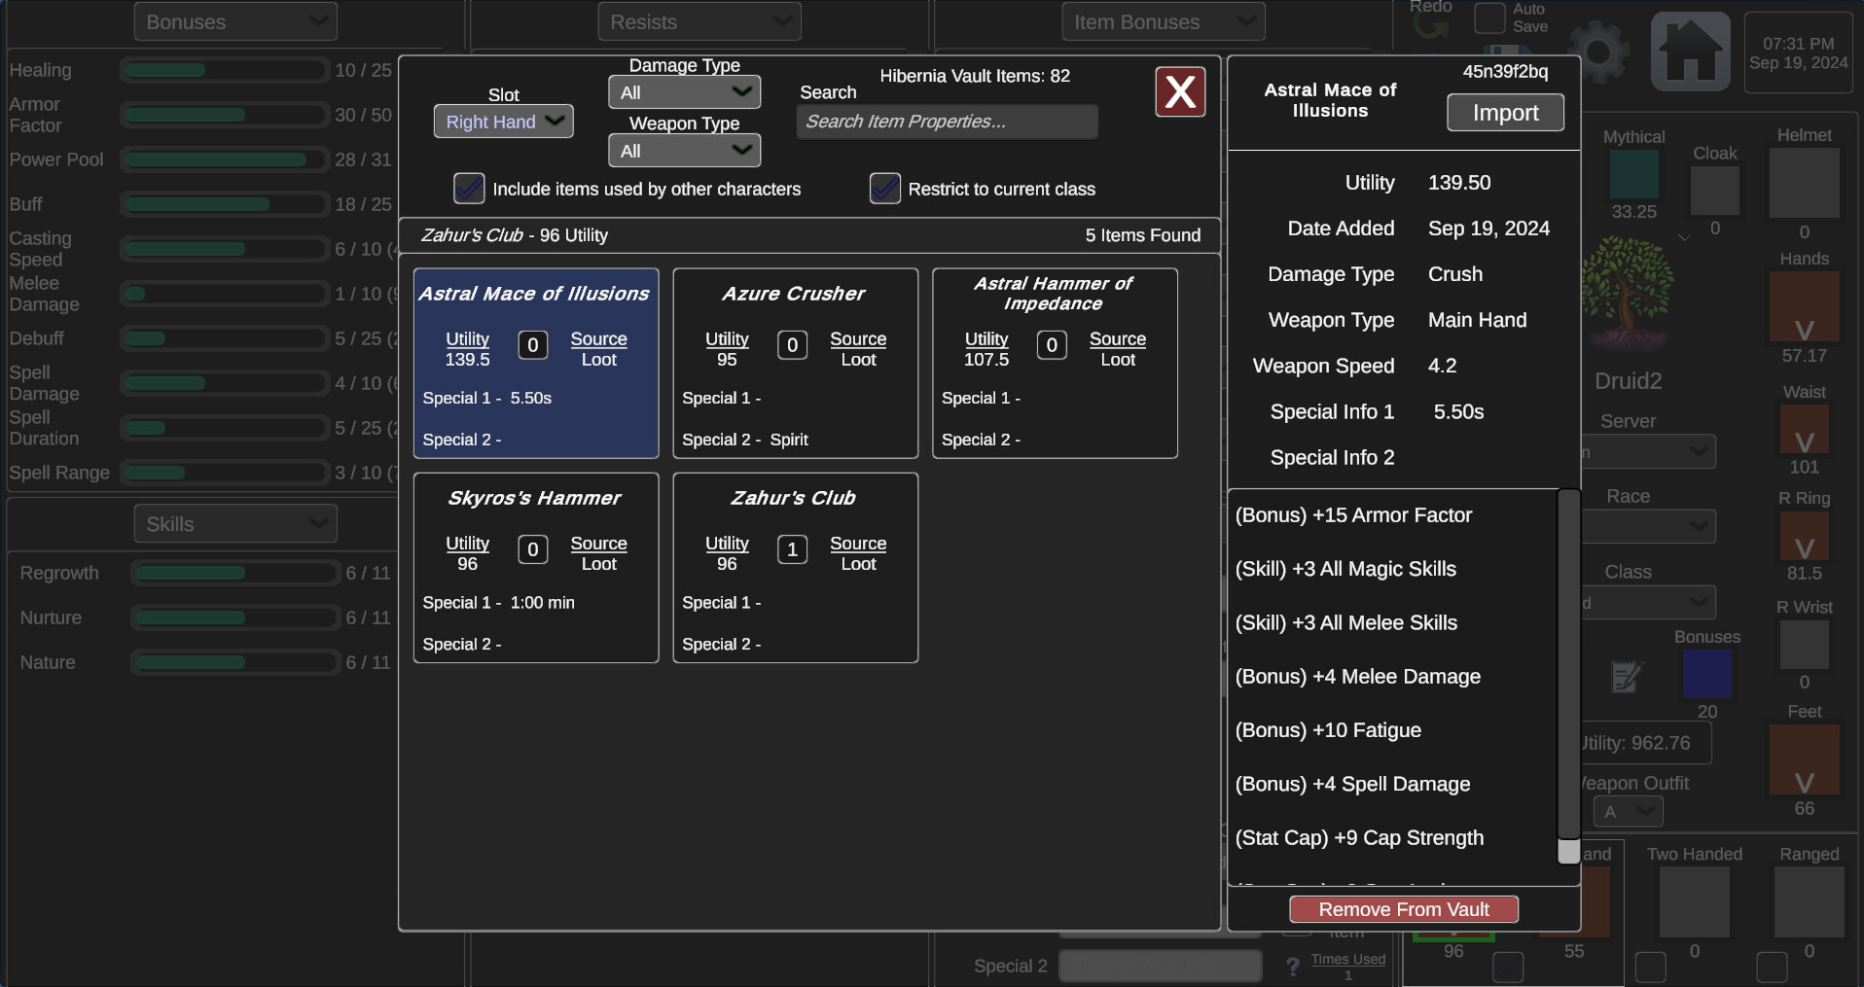Open the settings gear icon
This screenshot has width=1864, height=987.
tap(1598, 51)
